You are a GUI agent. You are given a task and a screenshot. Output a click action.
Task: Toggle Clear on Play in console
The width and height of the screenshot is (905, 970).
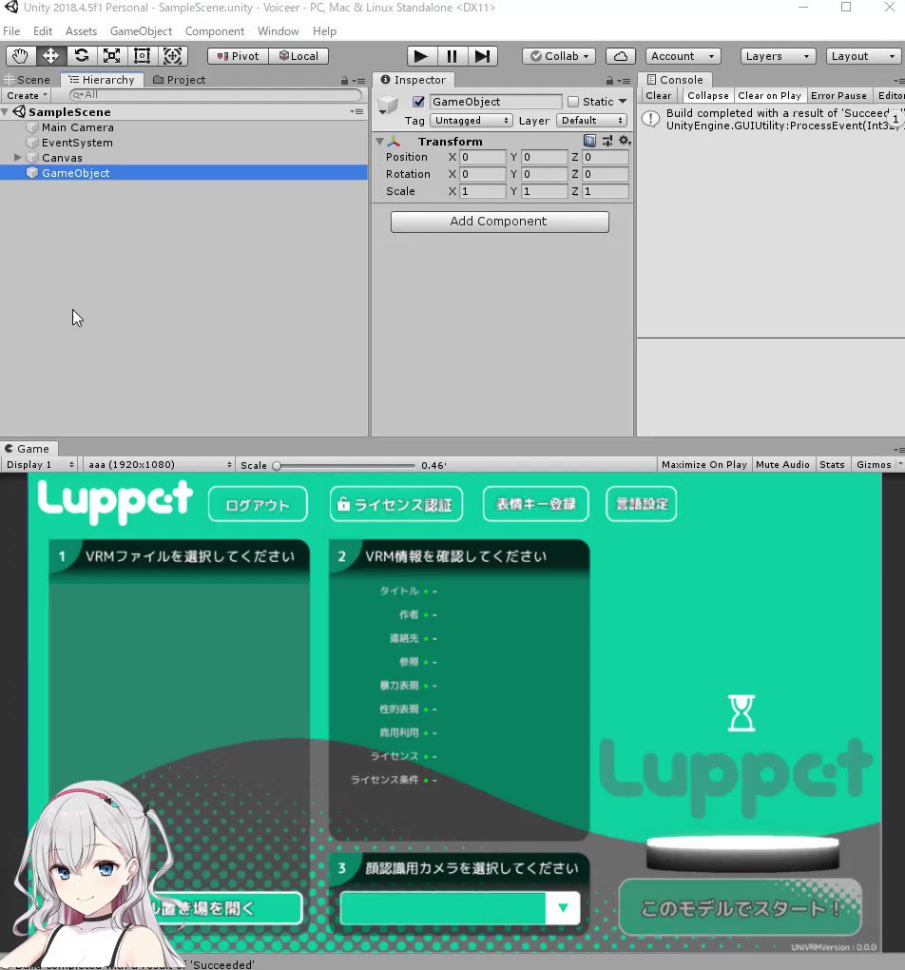769,96
